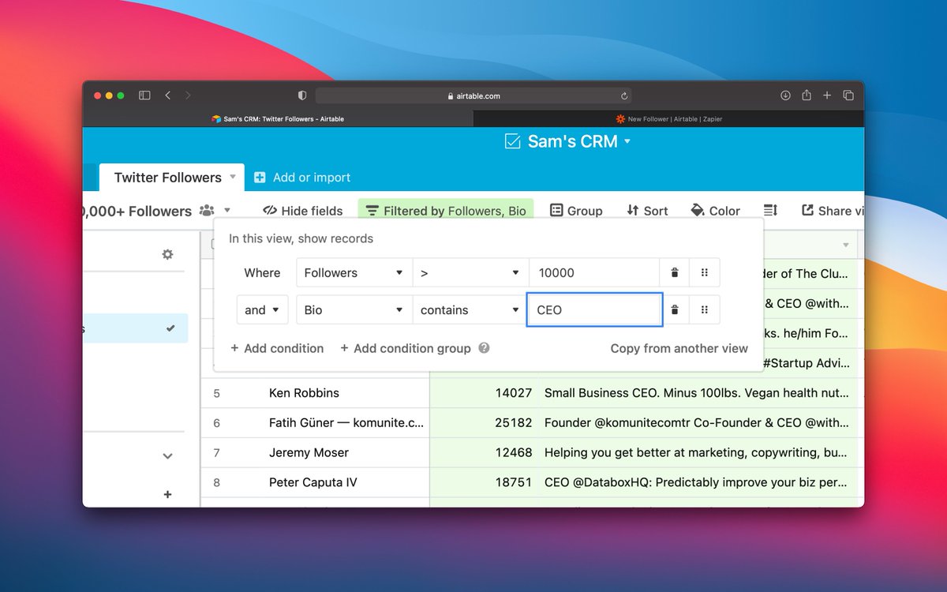This screenshot has height=592, width=947.
Task: Go back with Safari back arrow
Action: click(167, 96)
